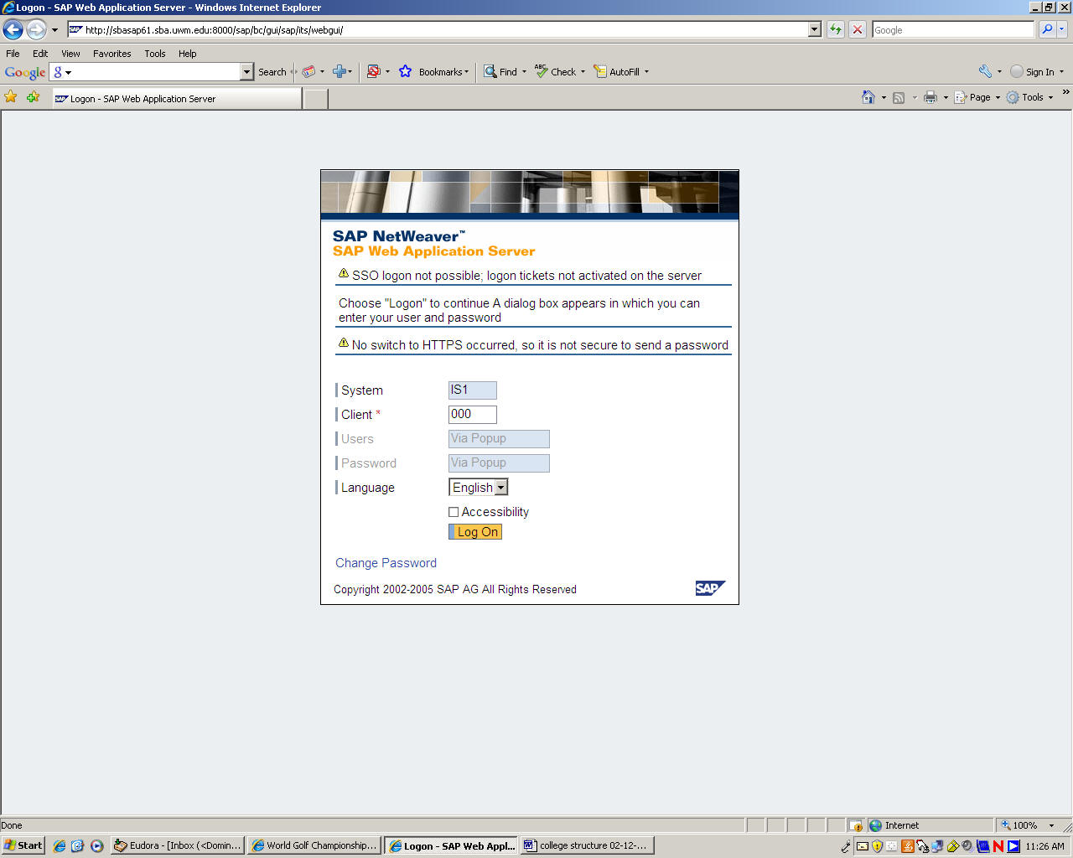Open the File menu
Viewport: 1073px width, 858px height.
pyautogui.click(x=13, y=54)
